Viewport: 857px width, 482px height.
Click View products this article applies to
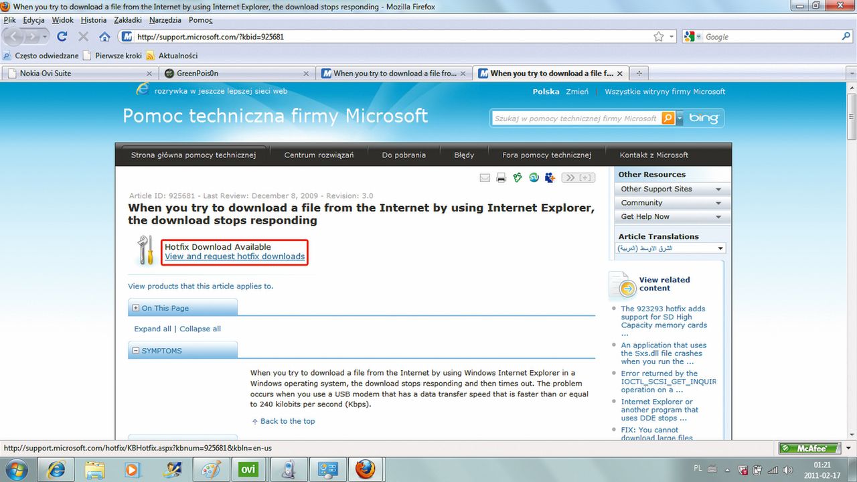[x=201, y=286]
